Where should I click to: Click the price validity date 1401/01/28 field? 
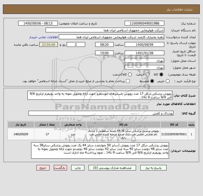[144, 53]
